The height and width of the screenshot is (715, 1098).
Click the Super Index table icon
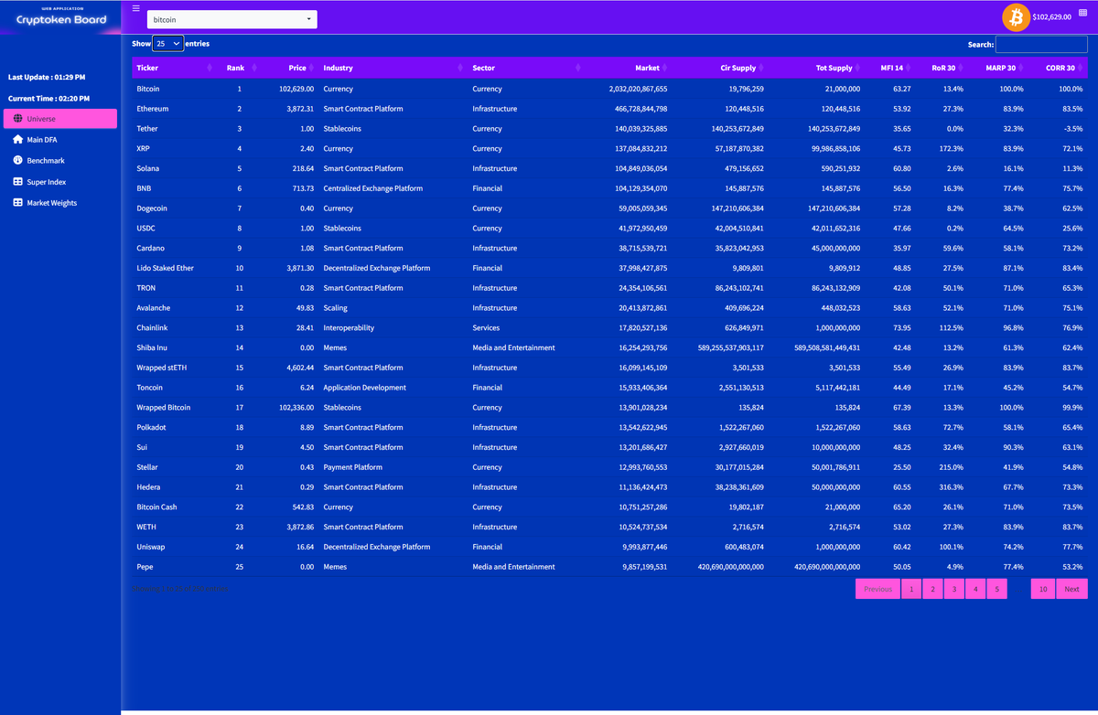[x=18, y=182]
